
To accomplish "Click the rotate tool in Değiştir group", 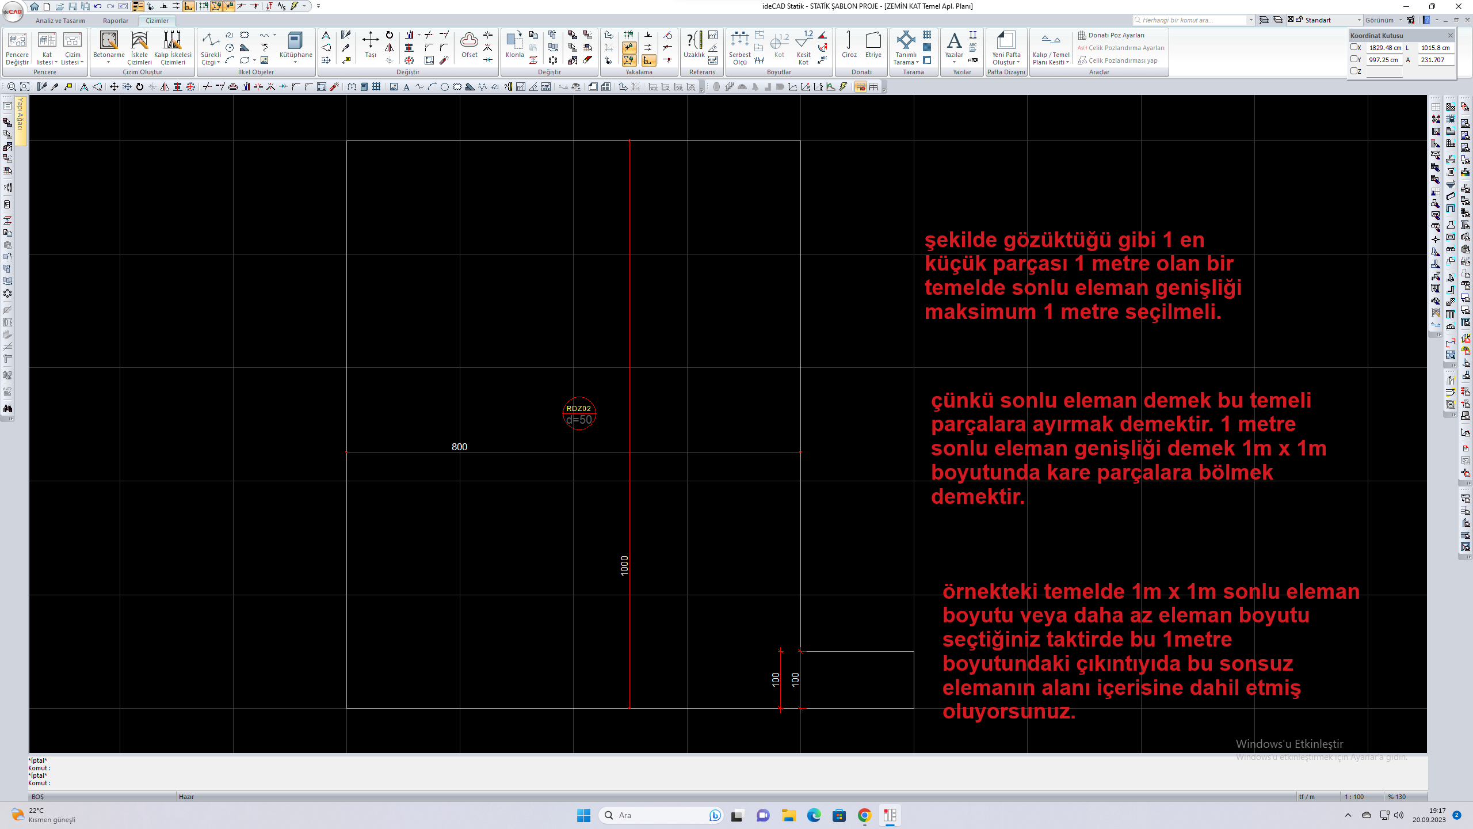I will point(390,35).
